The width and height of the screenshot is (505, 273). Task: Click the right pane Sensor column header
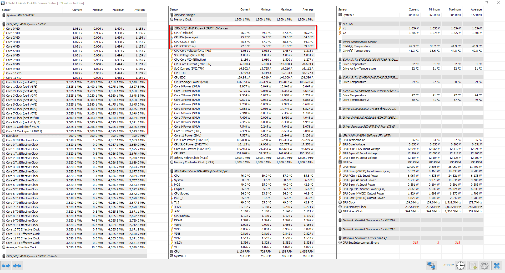(x=368, y=9)
